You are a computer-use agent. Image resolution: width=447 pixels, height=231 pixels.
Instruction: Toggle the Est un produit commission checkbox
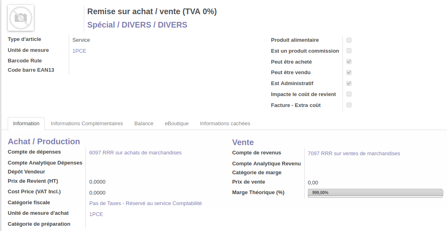(349, 51)
